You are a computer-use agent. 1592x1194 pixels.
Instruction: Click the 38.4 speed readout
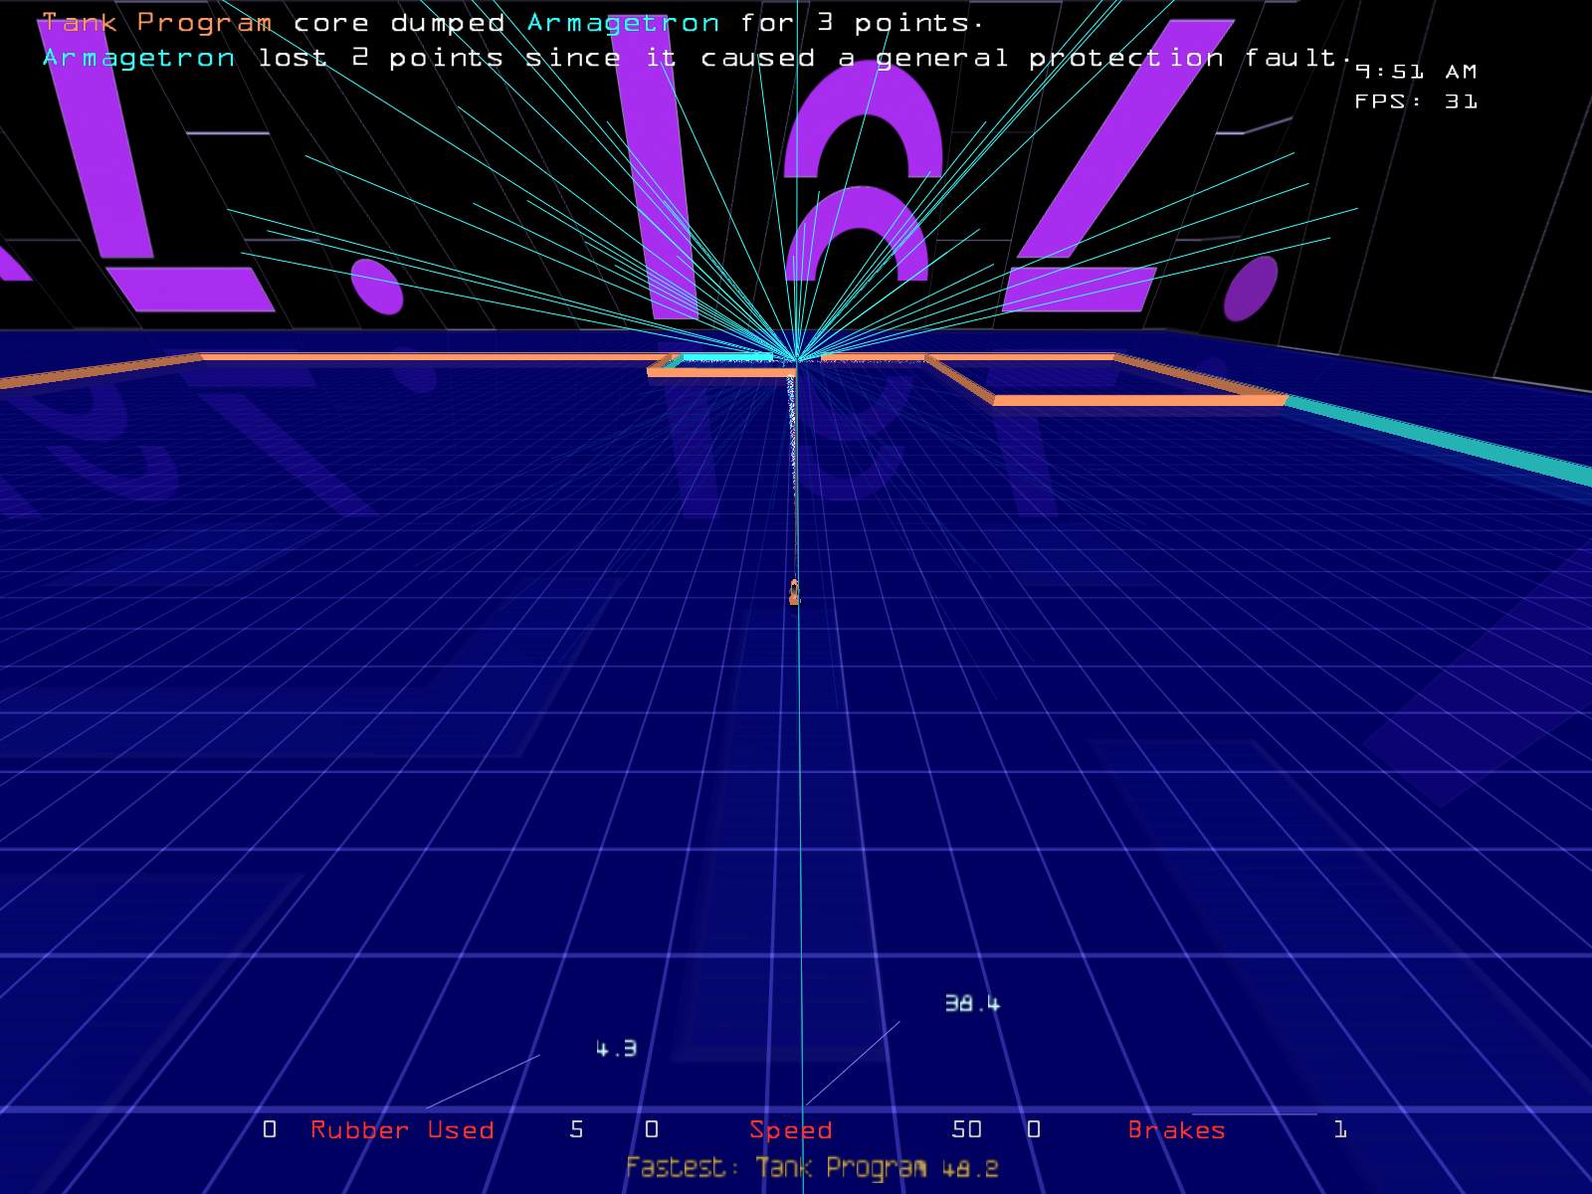pyautogui.click(x=972, y=1004)
